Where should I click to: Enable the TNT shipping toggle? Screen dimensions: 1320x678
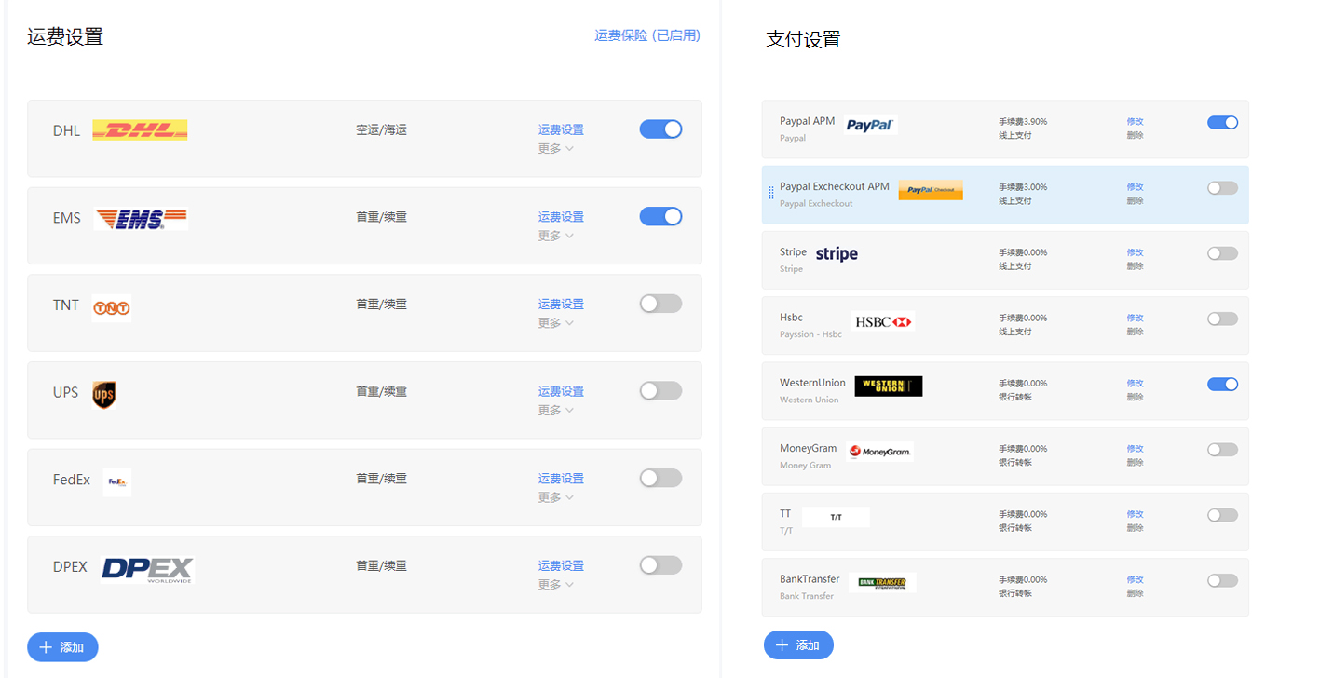tap(660, 303)
